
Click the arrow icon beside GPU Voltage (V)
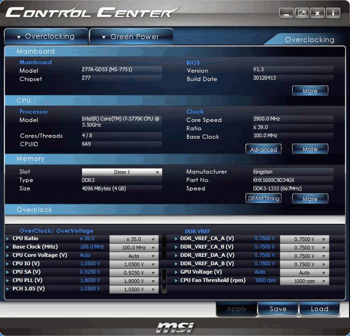pos(176,272)
